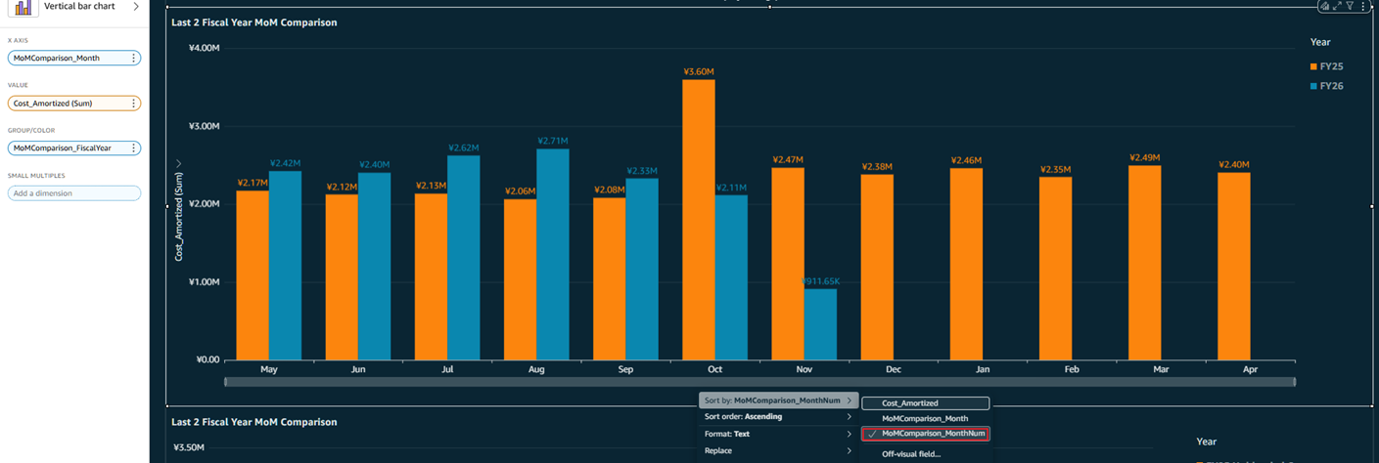Expand the Format: Text submenu

(778, 434)
